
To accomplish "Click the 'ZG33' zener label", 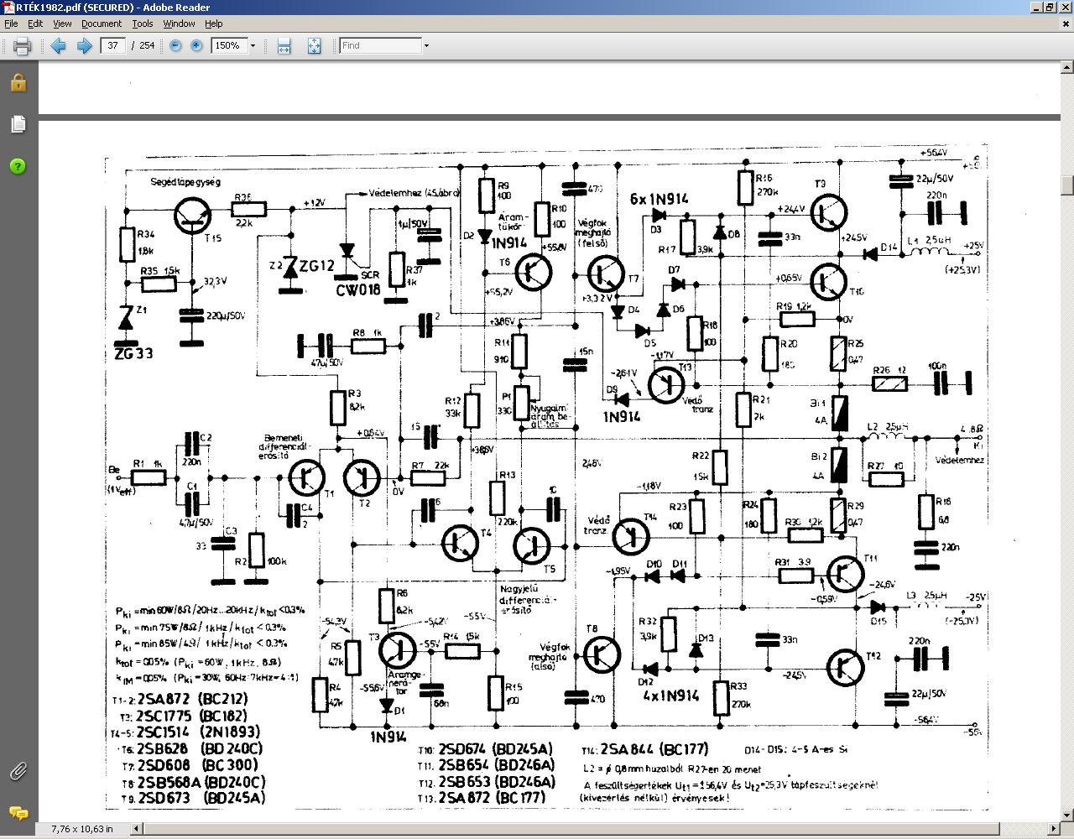I will click(134, 353).
